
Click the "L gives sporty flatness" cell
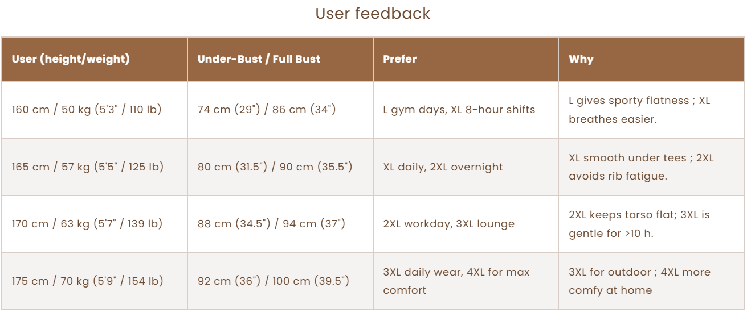639,110
